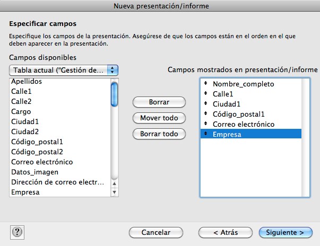Image resolution: width=320 pixels, height=246 pixels.
Task: Click the help question mark icon
Action: 17,232
